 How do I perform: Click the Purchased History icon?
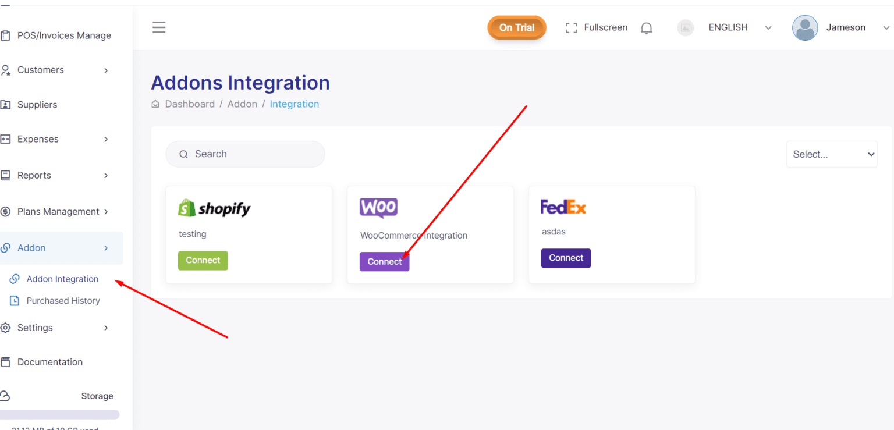[x=15, y=301]
